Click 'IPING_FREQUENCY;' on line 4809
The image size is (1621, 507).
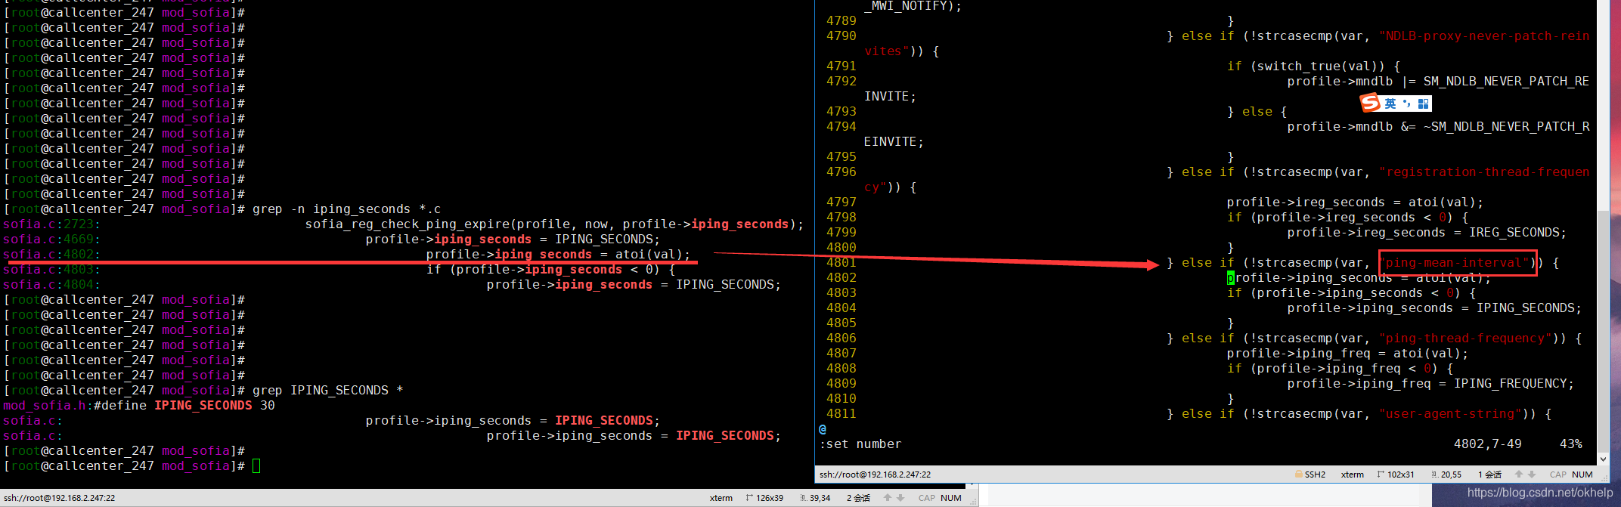1514,384
